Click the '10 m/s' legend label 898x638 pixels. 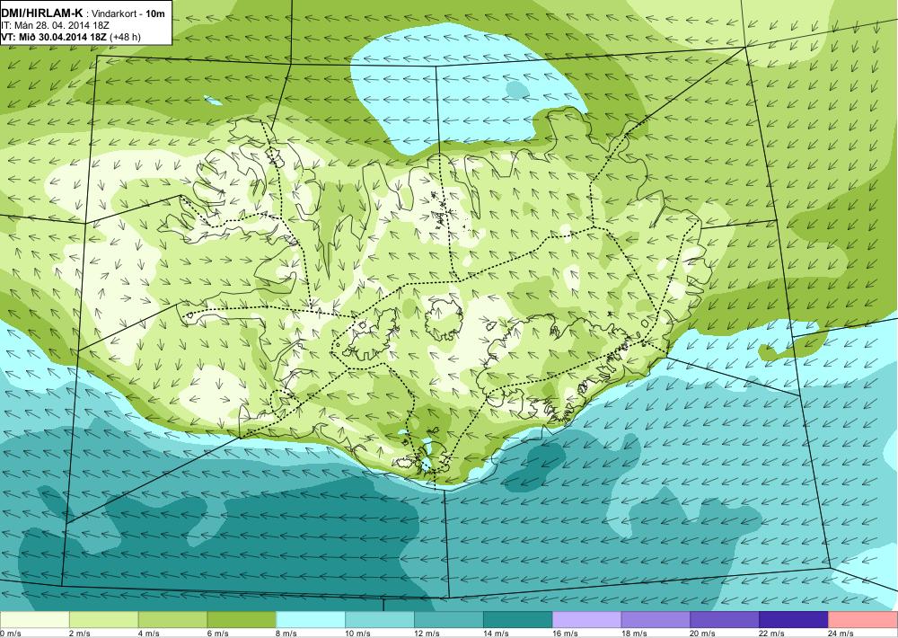pos(358,634)
